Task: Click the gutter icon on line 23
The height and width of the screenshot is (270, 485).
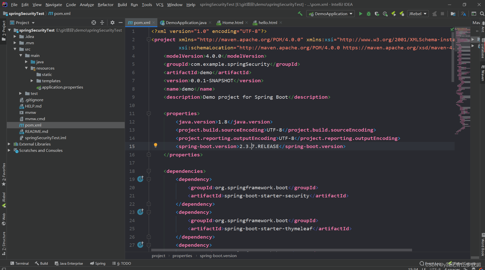Action: [140, 212]
